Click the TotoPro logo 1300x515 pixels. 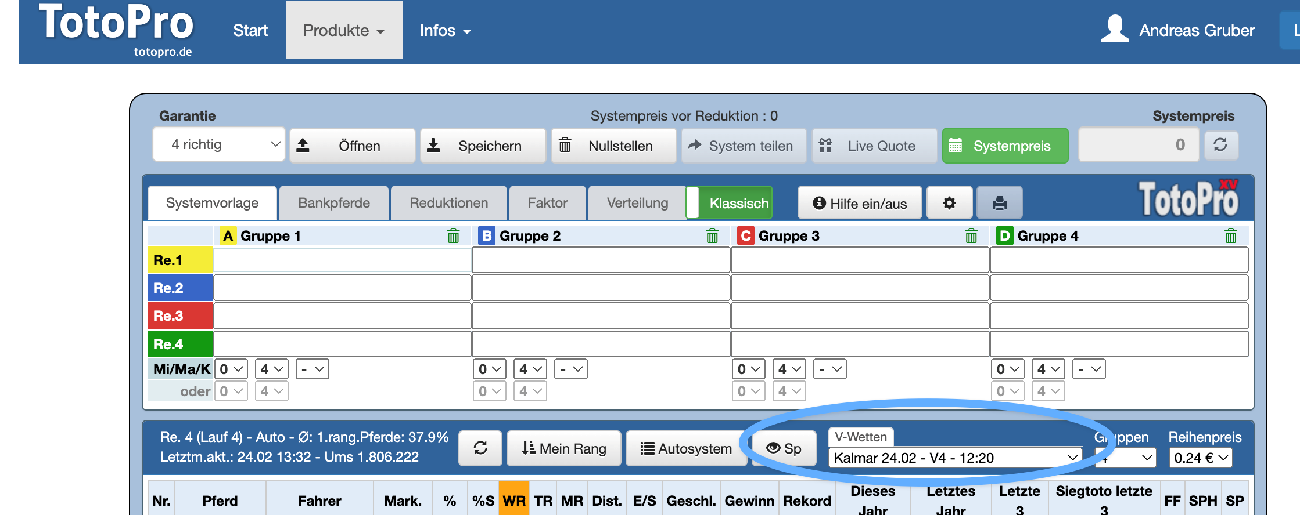point(116,30)
